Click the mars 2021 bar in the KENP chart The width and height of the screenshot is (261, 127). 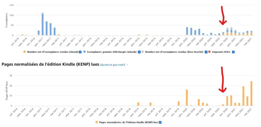[x=243, y=96]
